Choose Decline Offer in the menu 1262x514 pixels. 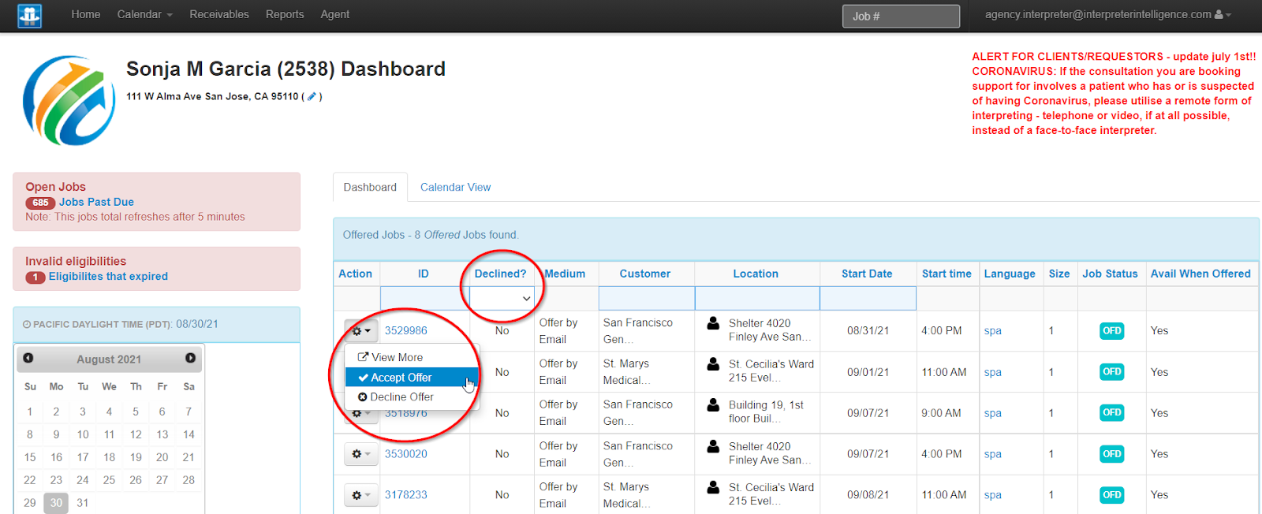coord(401,397)
